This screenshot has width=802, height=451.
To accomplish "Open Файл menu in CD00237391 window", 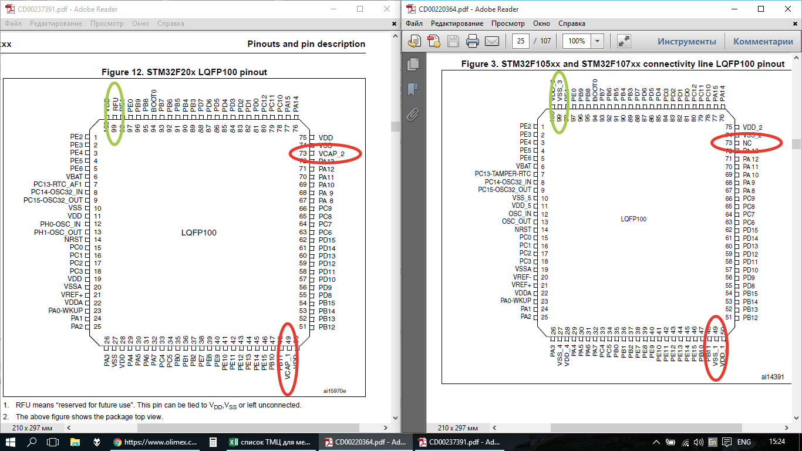I will 13,23.
